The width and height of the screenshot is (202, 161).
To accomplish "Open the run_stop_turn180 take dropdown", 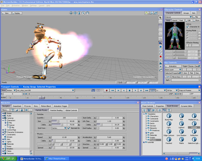I will [x=45, y=90].
